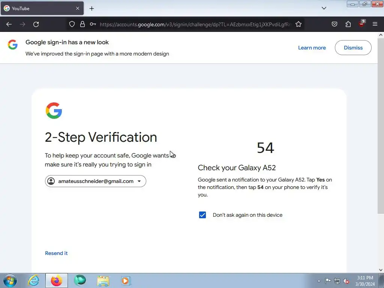Click the verification number 54
This screenshot has height=288, width=384.
coord(265,148)
